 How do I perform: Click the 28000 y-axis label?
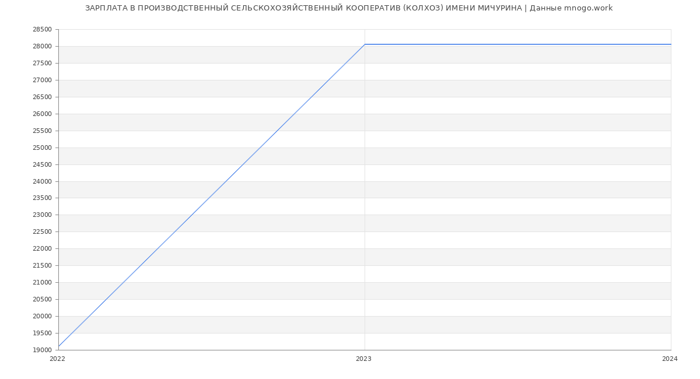tap(42, 47)
